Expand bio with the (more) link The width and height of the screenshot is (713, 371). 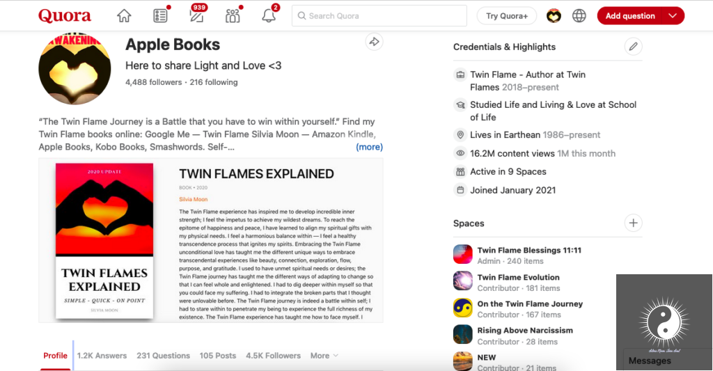point(369,147)
